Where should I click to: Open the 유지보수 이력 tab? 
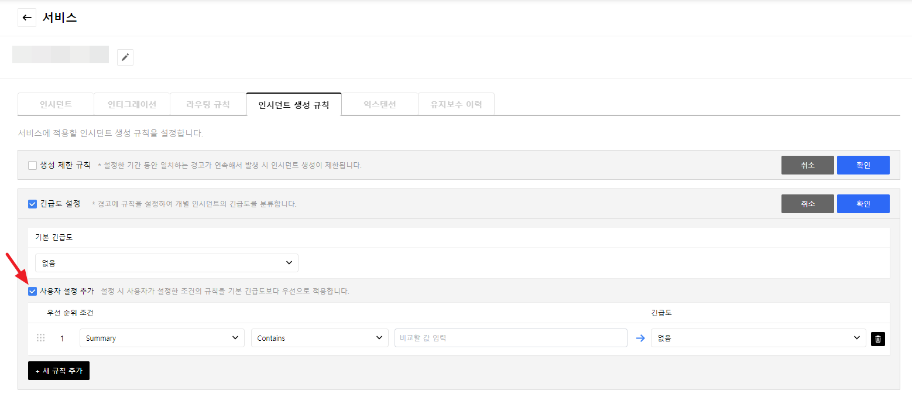(x=456, y=105)
